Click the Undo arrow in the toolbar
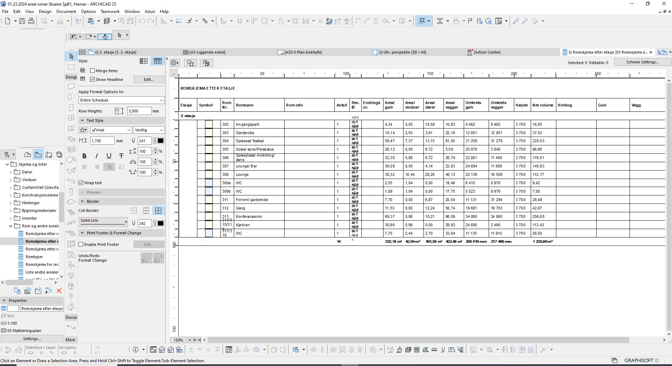This screenshot has width=672, height=366. (142, 21)
